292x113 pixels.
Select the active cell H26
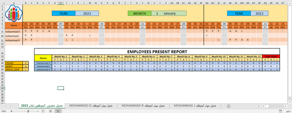(x=61, y=88)
